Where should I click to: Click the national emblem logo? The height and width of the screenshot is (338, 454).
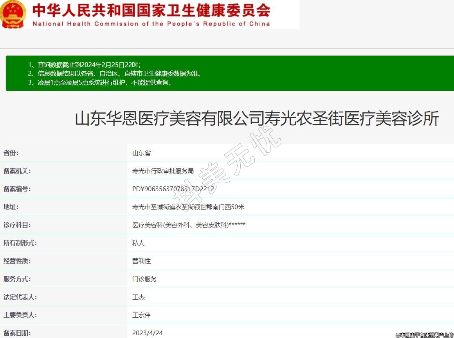pos(13,14)
